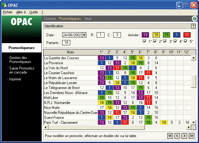Image resolution: width=199 pixels, height=143 pixels.
Task: Select the row Le Républicain Lorrain
Action: [117, 83]
